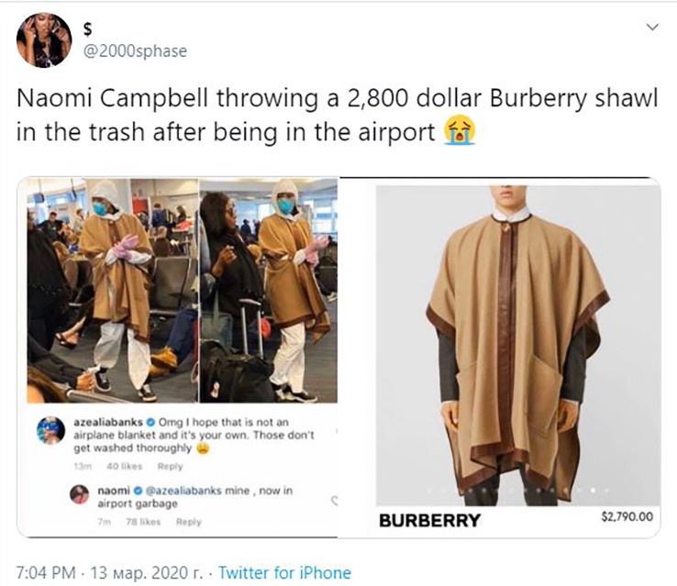Click the azealiabanks comment avatar

pos(51,430)
